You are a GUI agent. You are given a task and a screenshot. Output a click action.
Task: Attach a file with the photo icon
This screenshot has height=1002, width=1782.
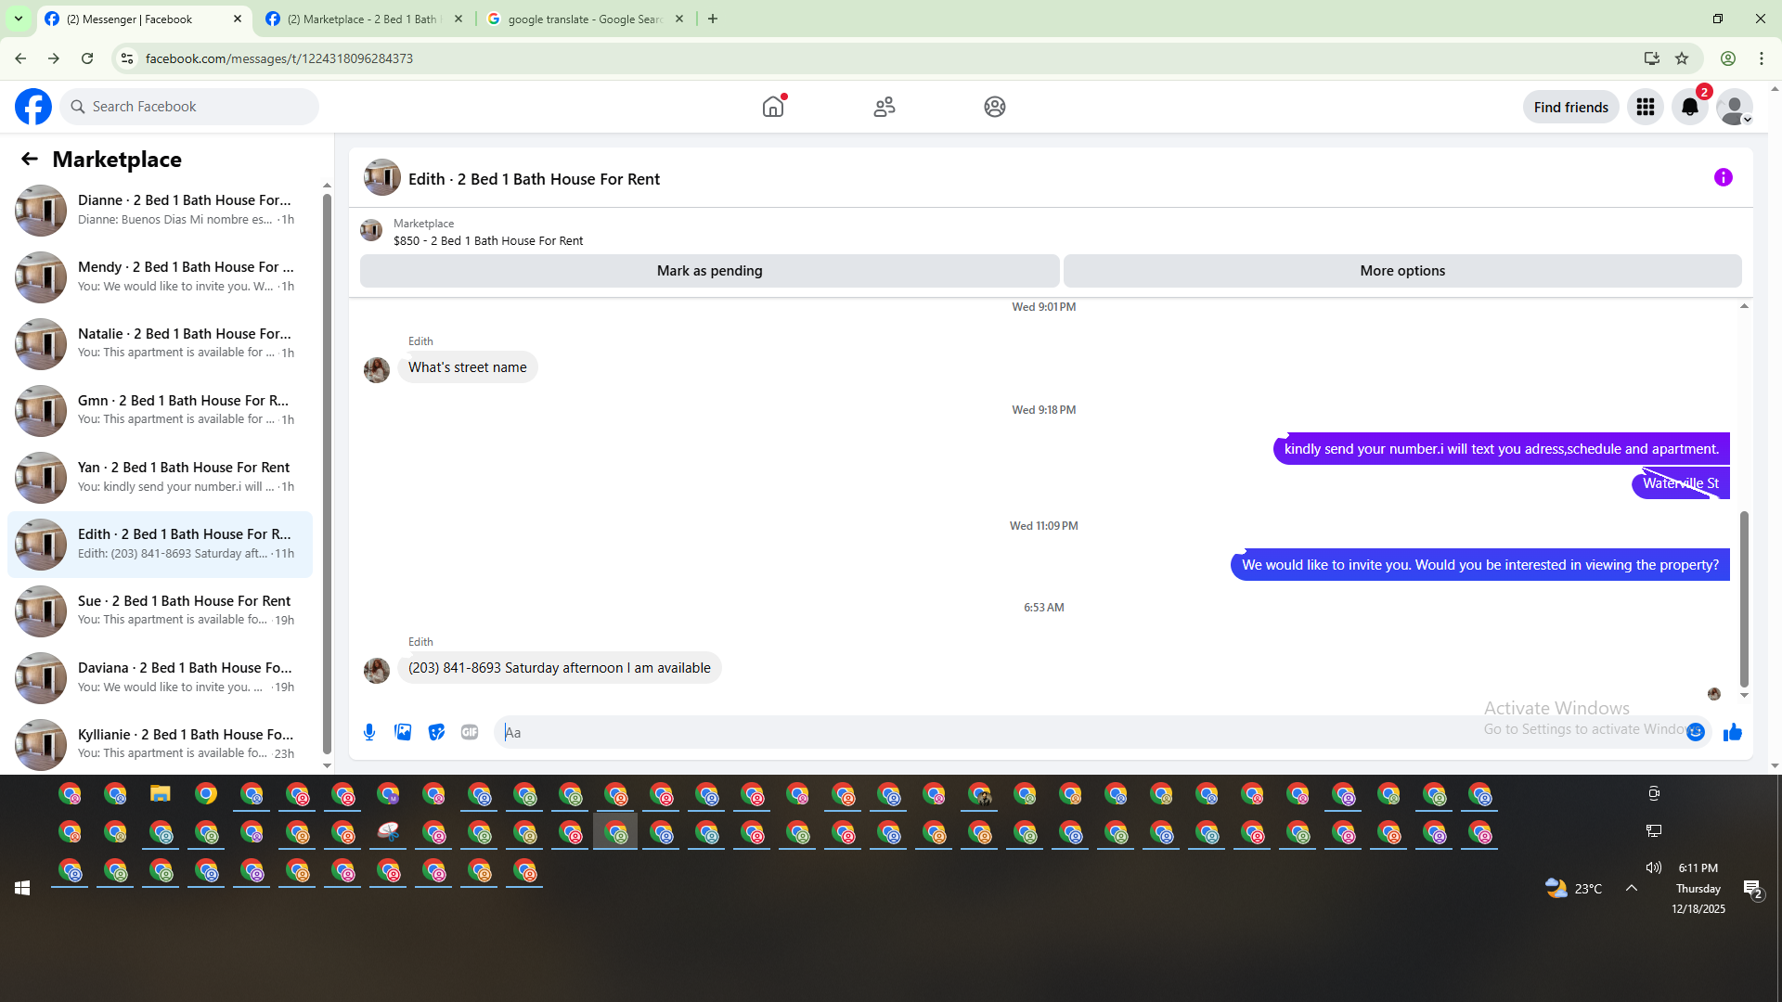coord(403,732)
